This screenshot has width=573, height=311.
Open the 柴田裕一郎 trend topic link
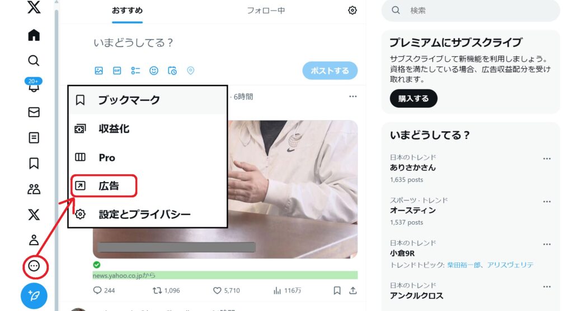click(463, 265)
